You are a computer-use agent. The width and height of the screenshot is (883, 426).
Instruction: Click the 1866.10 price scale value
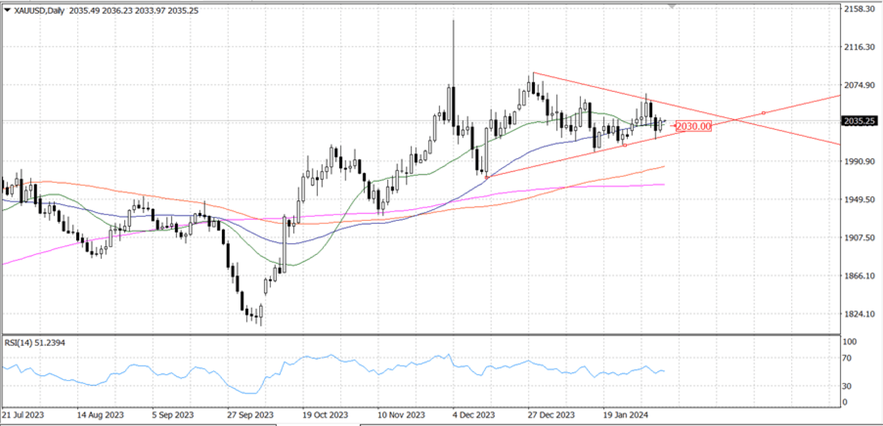(859, 276)
